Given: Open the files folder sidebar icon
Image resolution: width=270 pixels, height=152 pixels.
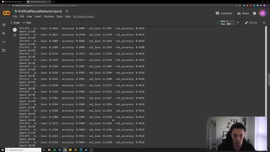Looking at the screenshot, I should click(4, 50).
